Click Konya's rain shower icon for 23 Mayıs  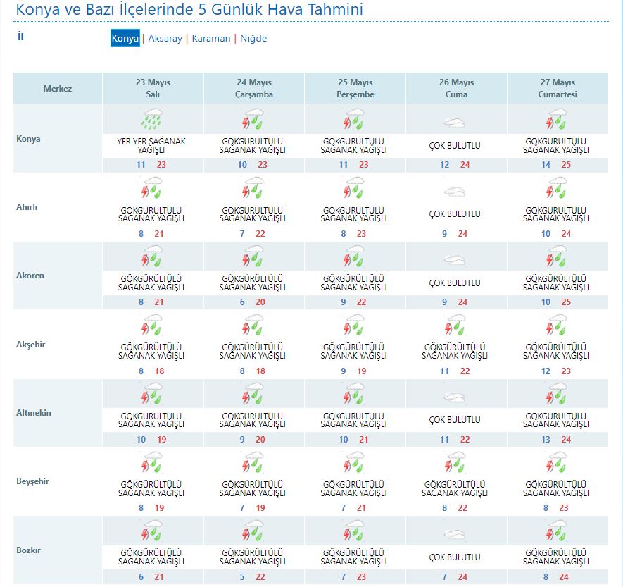pyautogui.click(x=153, y=120)
